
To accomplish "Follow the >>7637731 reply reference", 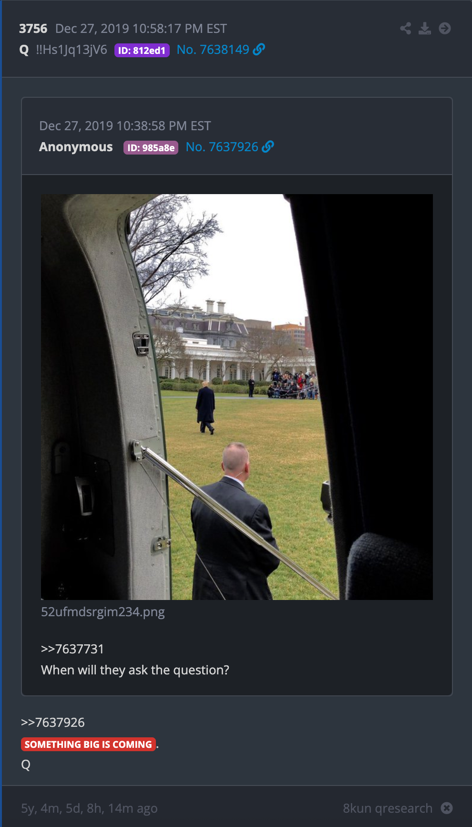I will coord(72,649).
